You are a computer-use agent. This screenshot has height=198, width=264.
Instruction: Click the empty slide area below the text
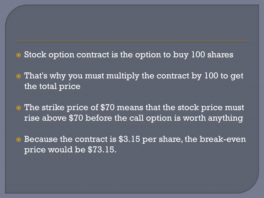(132, 174)
